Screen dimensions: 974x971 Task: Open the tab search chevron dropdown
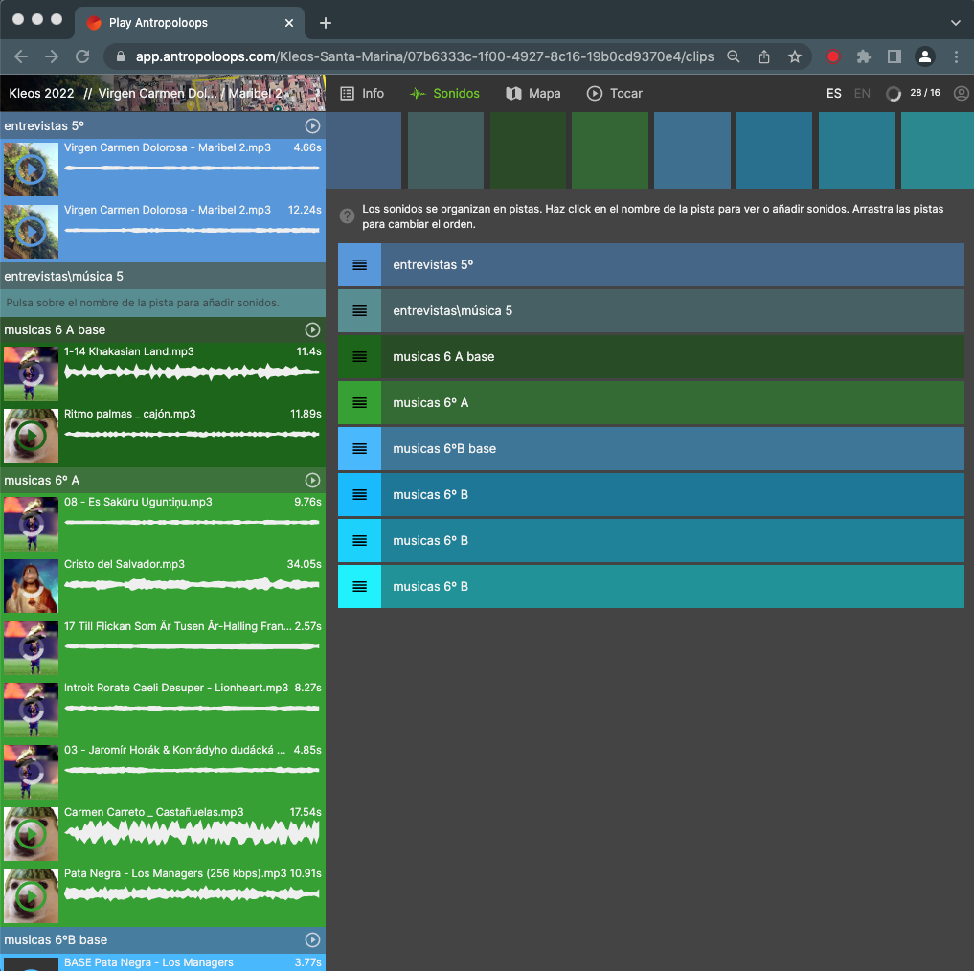tap(955, 22)
